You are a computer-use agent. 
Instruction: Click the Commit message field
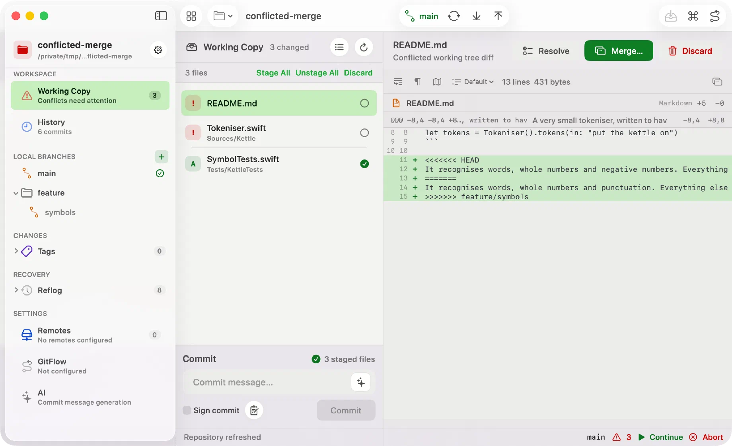267,382
